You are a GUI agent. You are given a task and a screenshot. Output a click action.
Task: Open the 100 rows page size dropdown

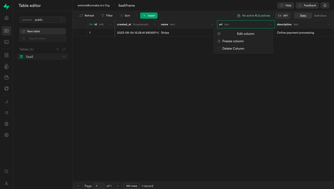pyautogui.click(x=131, y=186)
